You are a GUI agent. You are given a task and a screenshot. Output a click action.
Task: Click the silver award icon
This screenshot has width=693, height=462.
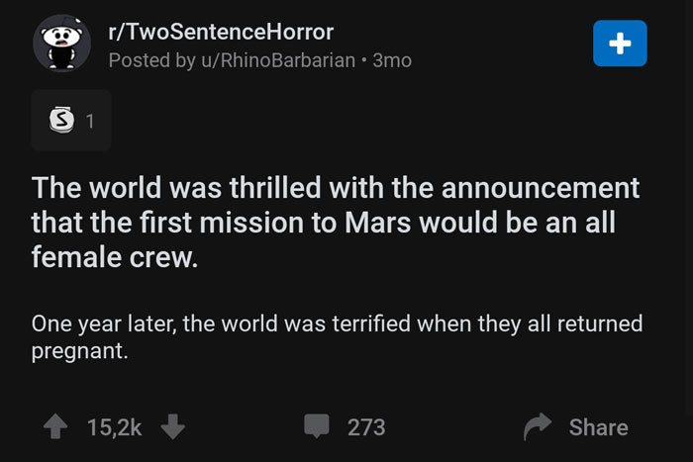tap(61, 120)
